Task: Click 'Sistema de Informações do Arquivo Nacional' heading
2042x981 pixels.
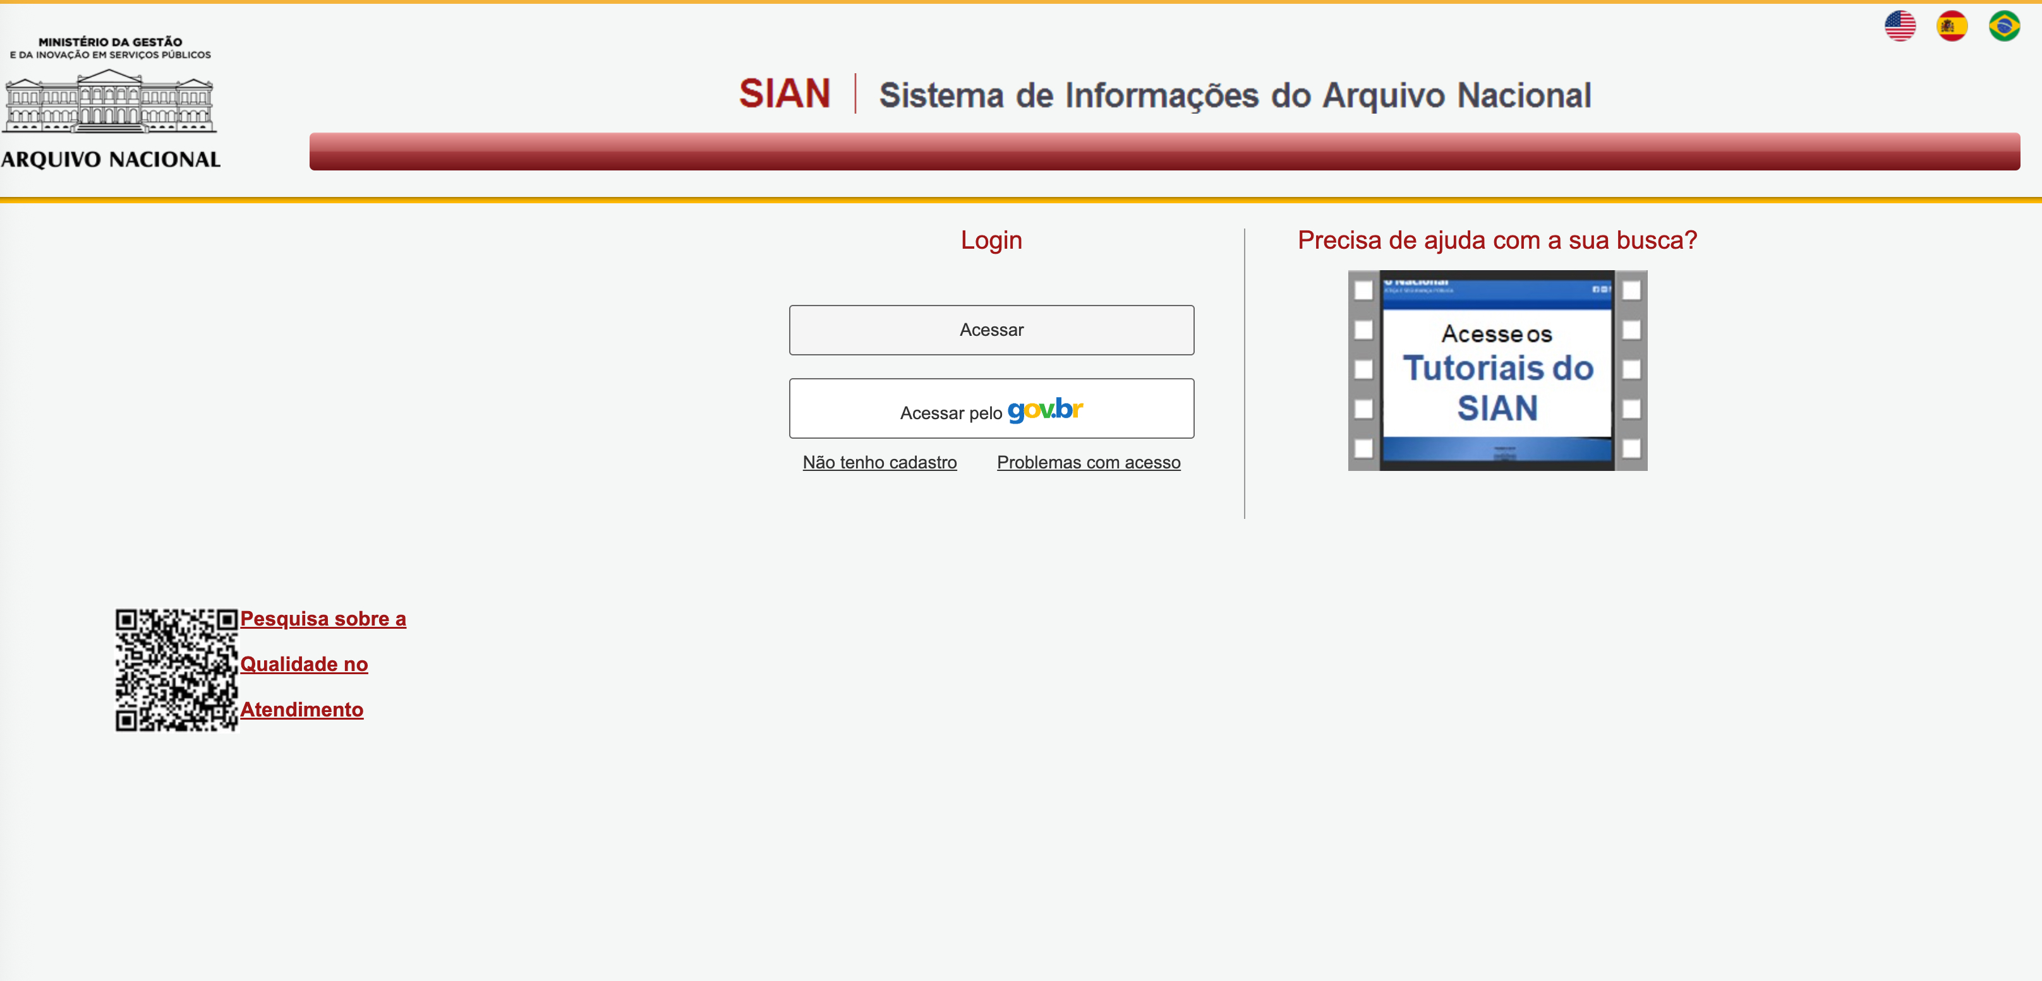Action: click(1235, 95)
